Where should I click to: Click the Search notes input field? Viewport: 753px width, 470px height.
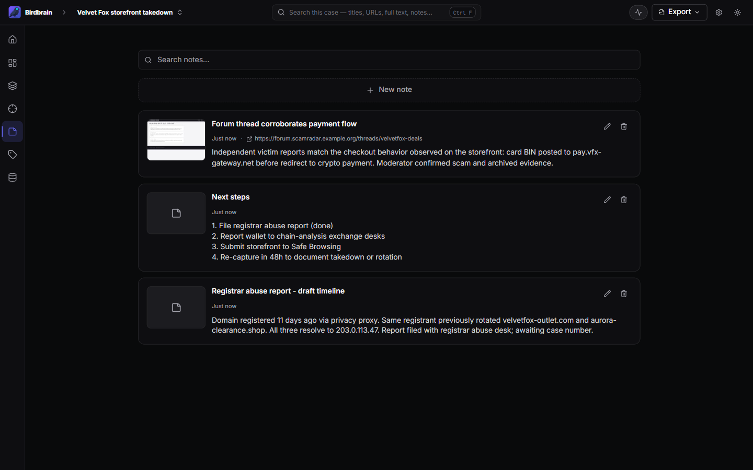pyautogui.click(x=389, y=60)
